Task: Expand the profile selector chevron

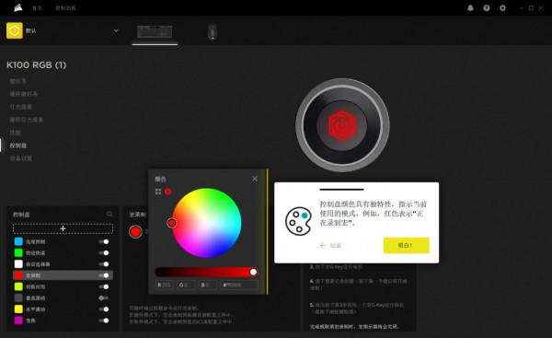Action: tap(116, 31)
